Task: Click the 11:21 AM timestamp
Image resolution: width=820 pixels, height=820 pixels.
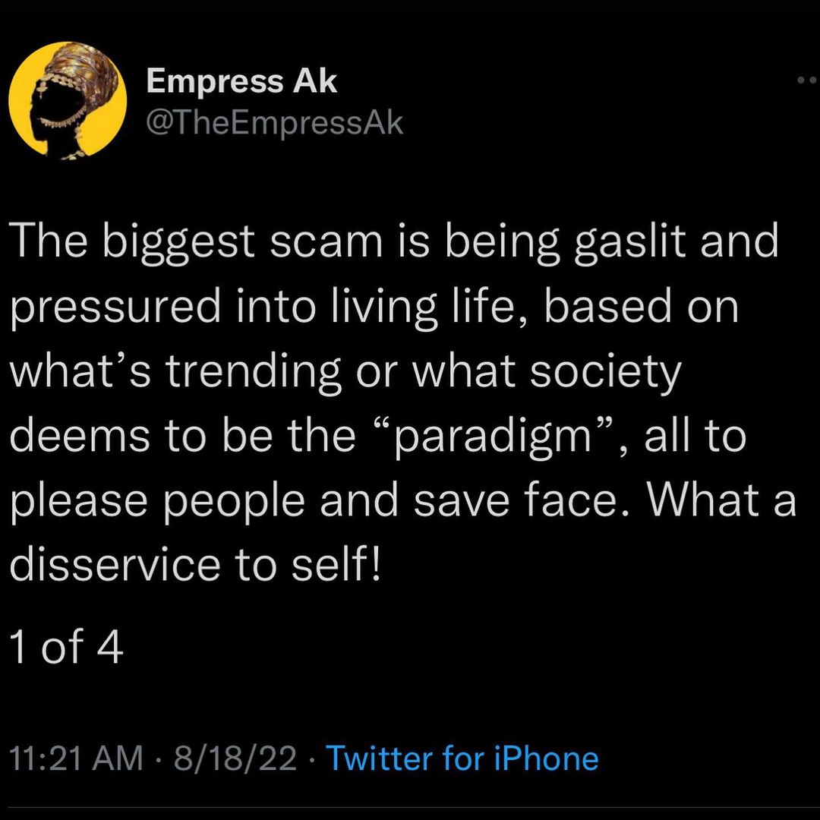Action: [76, 758]
